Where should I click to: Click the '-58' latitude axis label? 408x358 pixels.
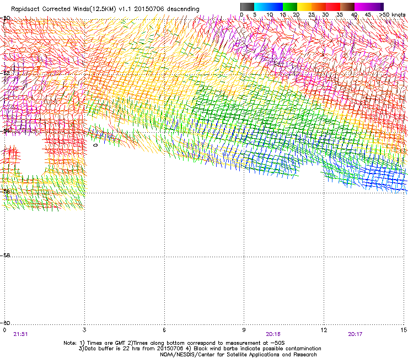tap(6, 256)
